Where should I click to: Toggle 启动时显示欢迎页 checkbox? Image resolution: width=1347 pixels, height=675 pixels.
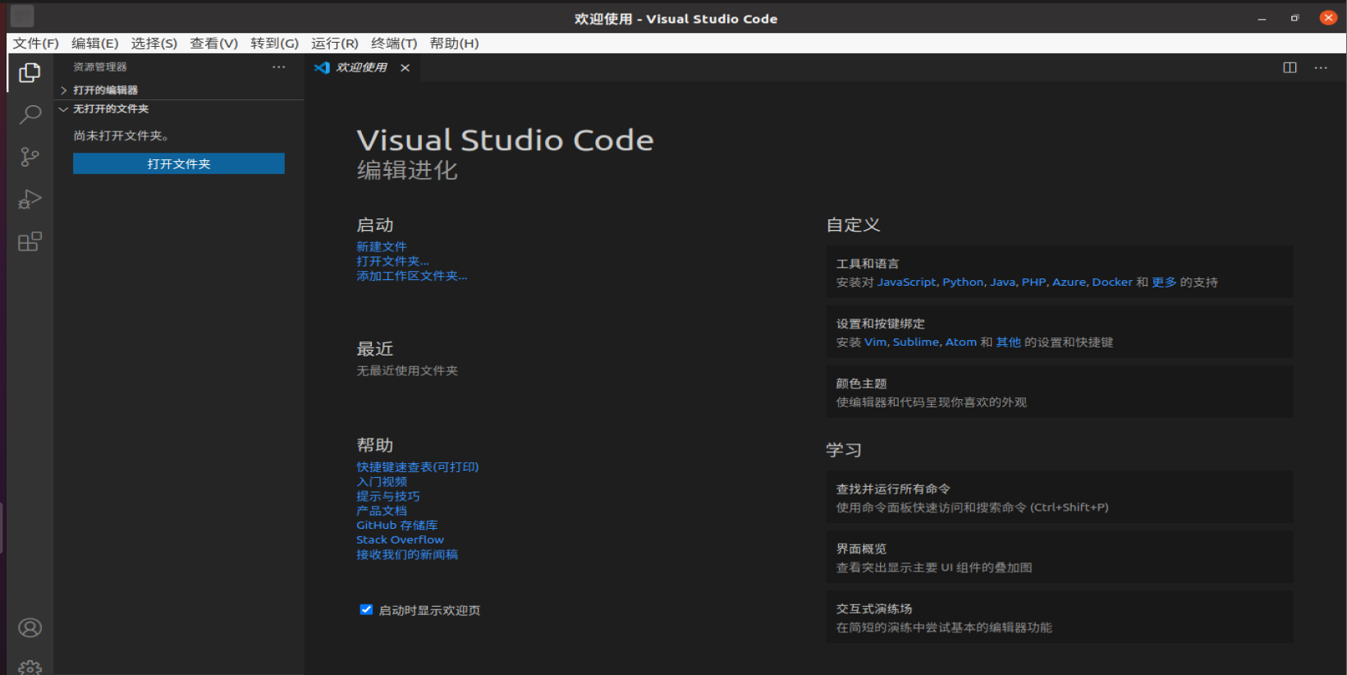tap(366, 609)
